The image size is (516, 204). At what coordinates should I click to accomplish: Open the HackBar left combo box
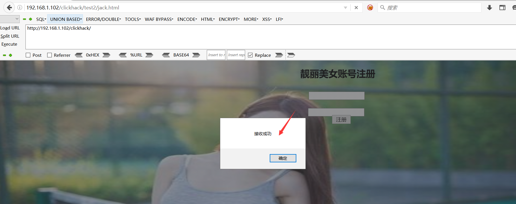click(10, 19)
